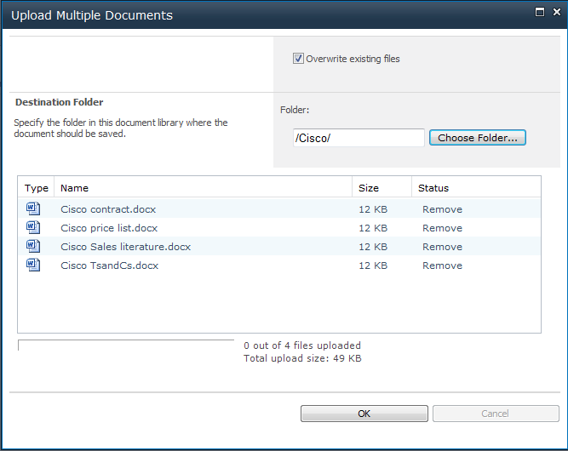
Task: Click Word icon for Cisco contract.docx
Action: [x=33, y=208]
